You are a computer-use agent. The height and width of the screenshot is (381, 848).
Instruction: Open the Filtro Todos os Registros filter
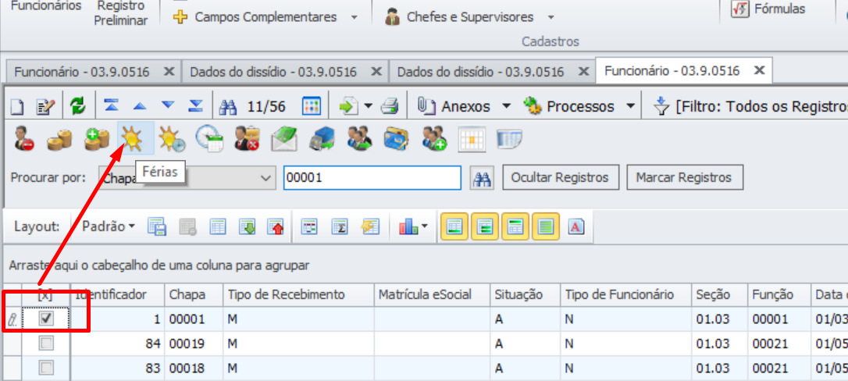pos(750,106)
